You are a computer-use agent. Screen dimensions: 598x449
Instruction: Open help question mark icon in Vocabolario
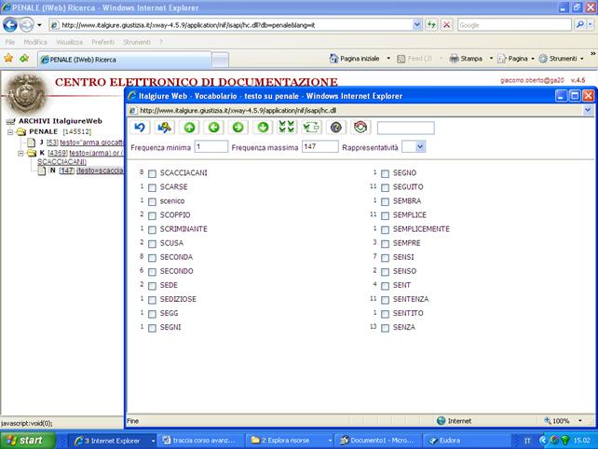click(336, 128)
